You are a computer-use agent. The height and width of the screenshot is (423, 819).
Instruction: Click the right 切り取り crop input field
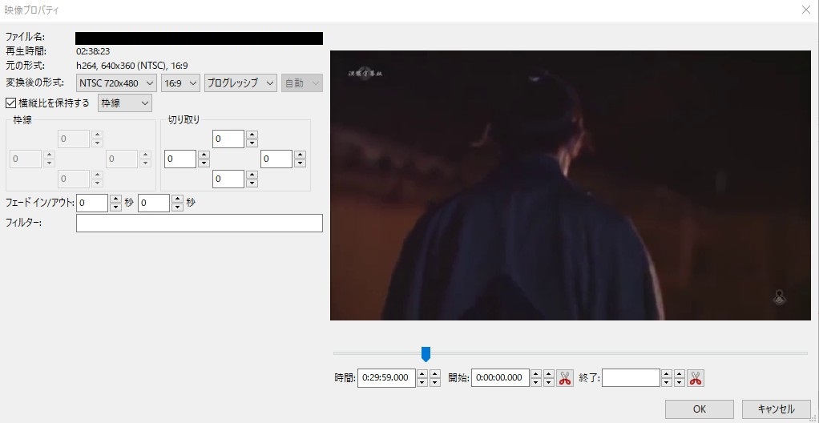(276, 159)
